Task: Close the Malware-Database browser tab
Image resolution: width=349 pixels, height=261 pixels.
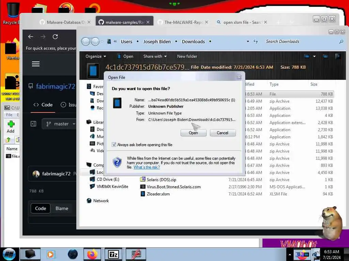Action: [89, 22]
